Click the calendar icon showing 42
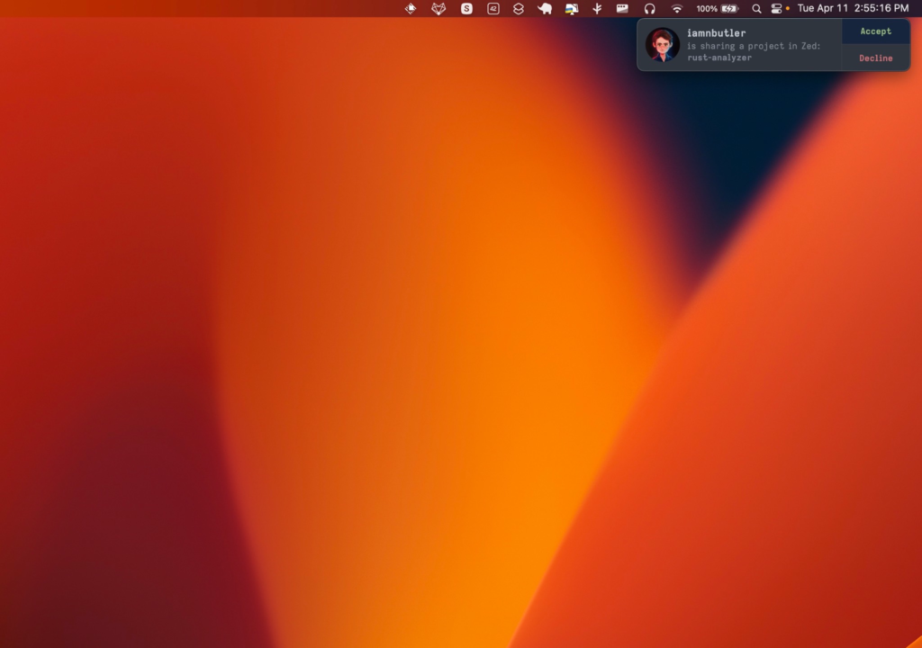 point(493,8)
